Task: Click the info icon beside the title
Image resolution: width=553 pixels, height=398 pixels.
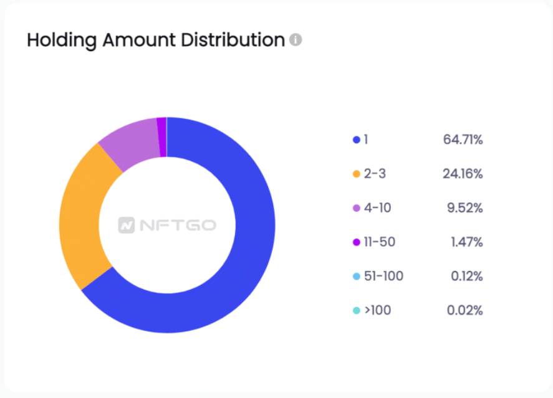Action: [296, 40]
